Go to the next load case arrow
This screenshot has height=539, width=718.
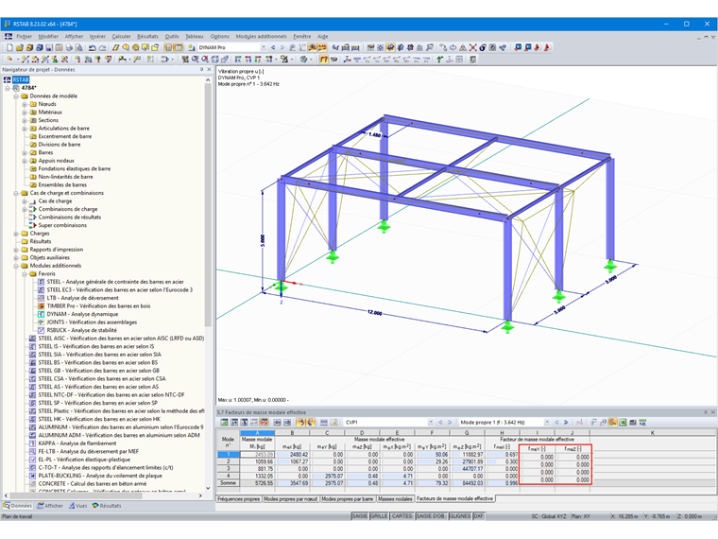[x=282, y=47]
